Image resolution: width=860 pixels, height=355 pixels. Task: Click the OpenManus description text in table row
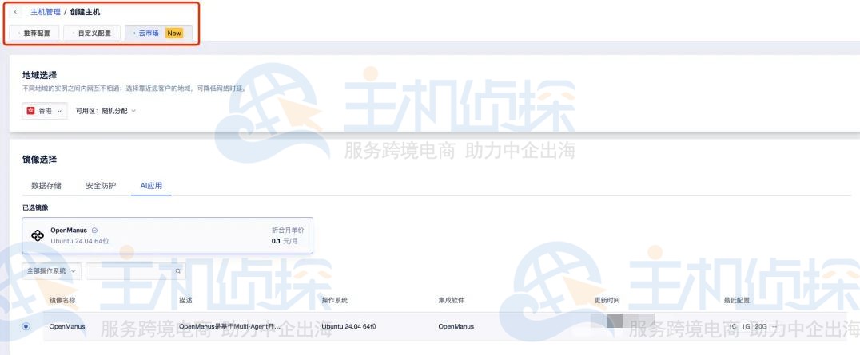coord(229,326)
